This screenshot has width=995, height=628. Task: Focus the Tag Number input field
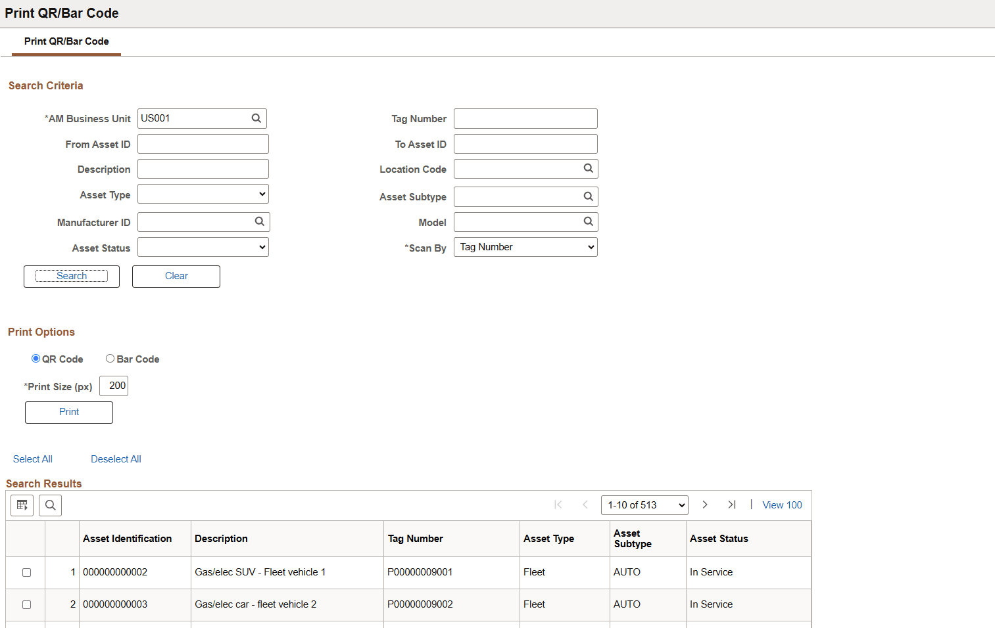pyautogui.click(x=525, y=118)
